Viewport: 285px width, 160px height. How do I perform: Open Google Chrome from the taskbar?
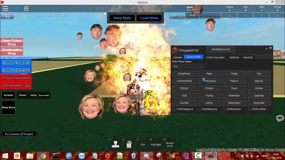43,156
